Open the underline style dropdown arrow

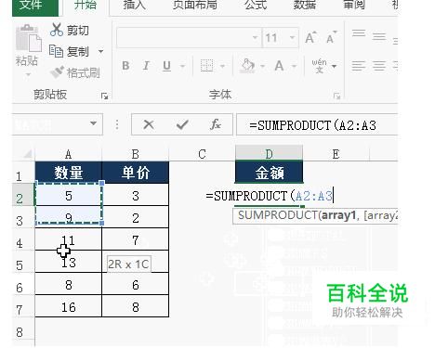point(182,66)
